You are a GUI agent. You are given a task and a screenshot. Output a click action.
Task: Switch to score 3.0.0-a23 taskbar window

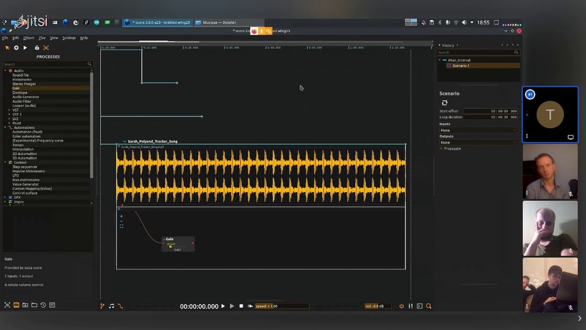coord(157,22)
